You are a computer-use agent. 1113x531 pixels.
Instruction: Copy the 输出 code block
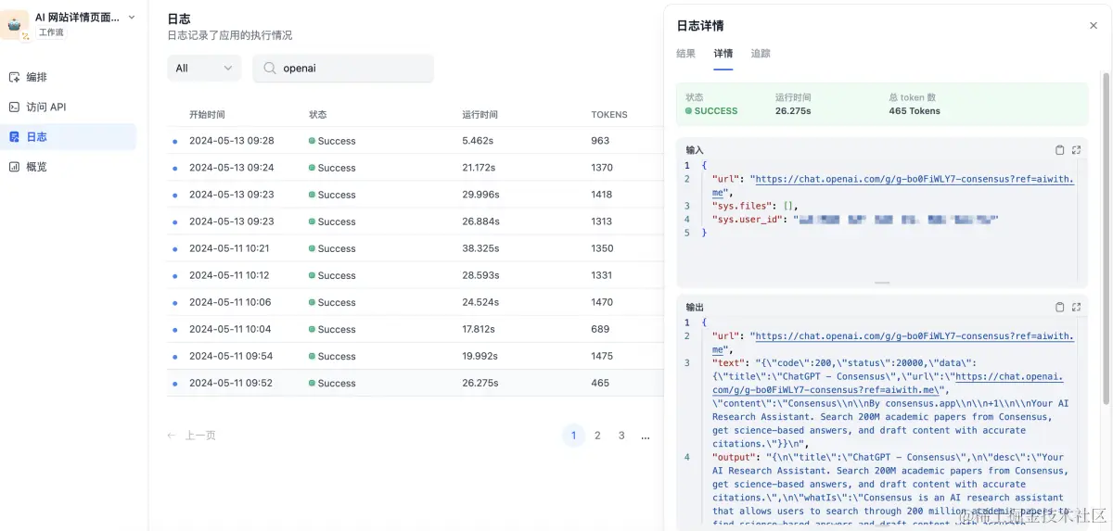(x=1060, y=307)
